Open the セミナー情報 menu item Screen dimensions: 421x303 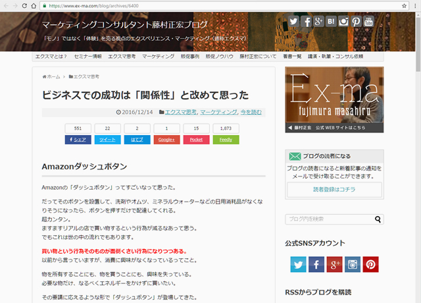click(87, 57)
